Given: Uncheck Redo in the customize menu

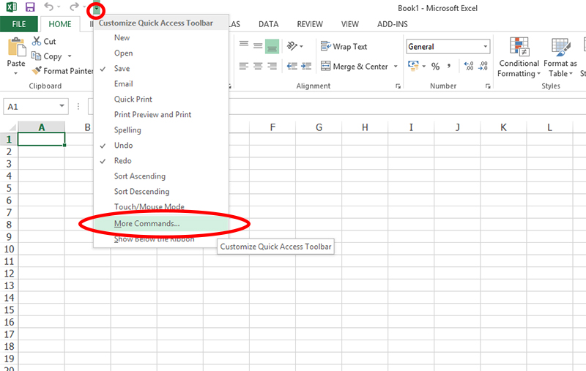Looking at the screenshot, I should click(123, 160).
